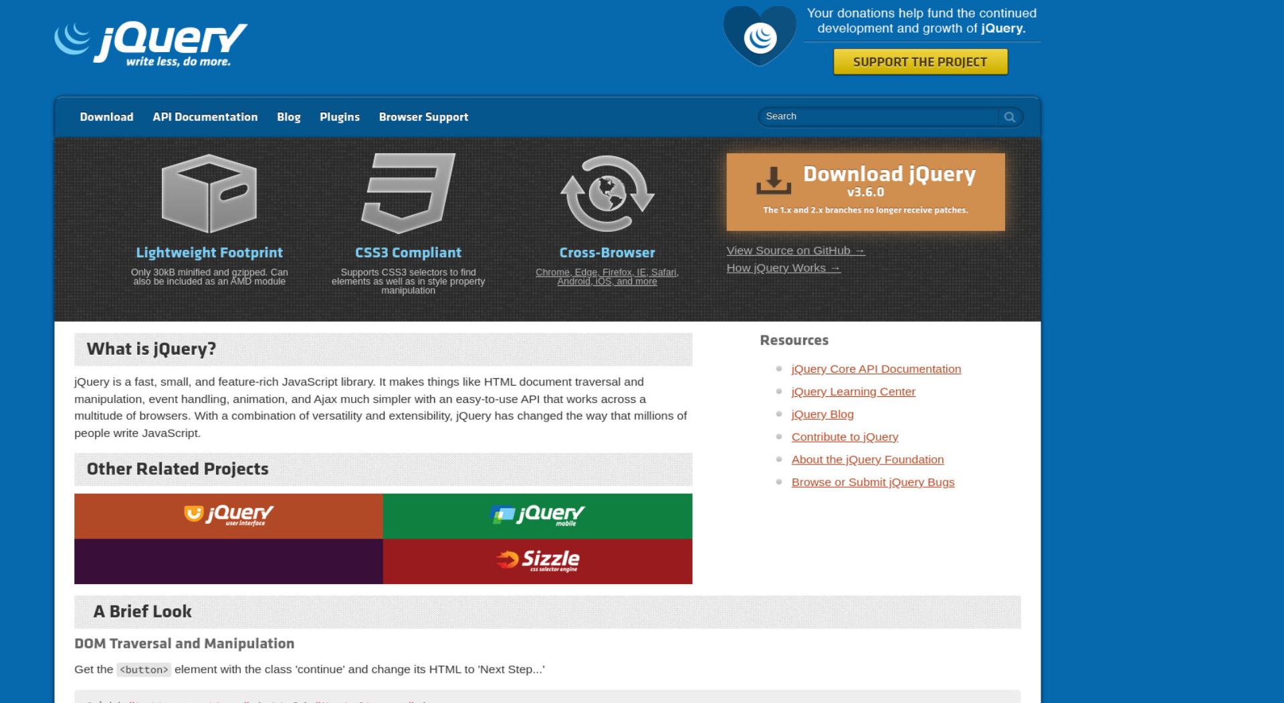The height and width of the screenshot is (703, 1284).
Task: Open the Blog navigation item
Action: coord(289,117)
